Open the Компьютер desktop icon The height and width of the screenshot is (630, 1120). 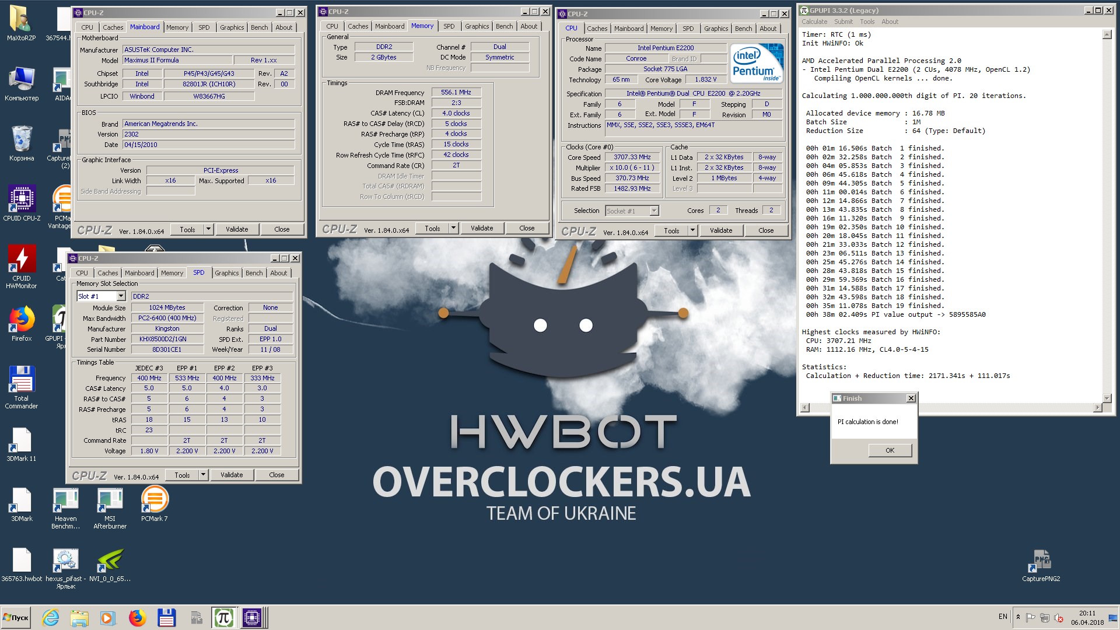pyautogui.click(x=22, y=83)
